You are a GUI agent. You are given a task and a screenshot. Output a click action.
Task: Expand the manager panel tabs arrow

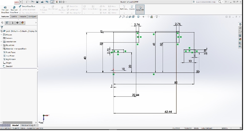pos(36,23)
